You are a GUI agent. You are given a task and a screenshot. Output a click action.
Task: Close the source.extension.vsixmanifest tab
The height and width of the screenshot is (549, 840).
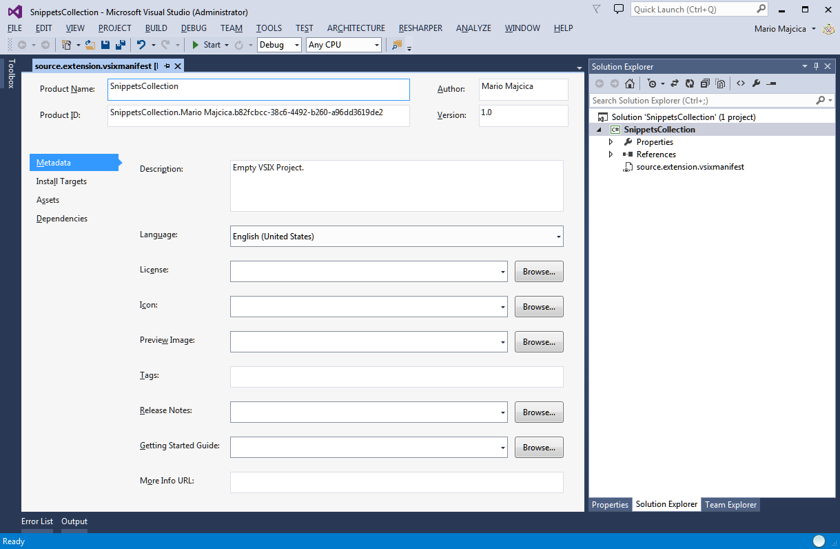point(177,66)
